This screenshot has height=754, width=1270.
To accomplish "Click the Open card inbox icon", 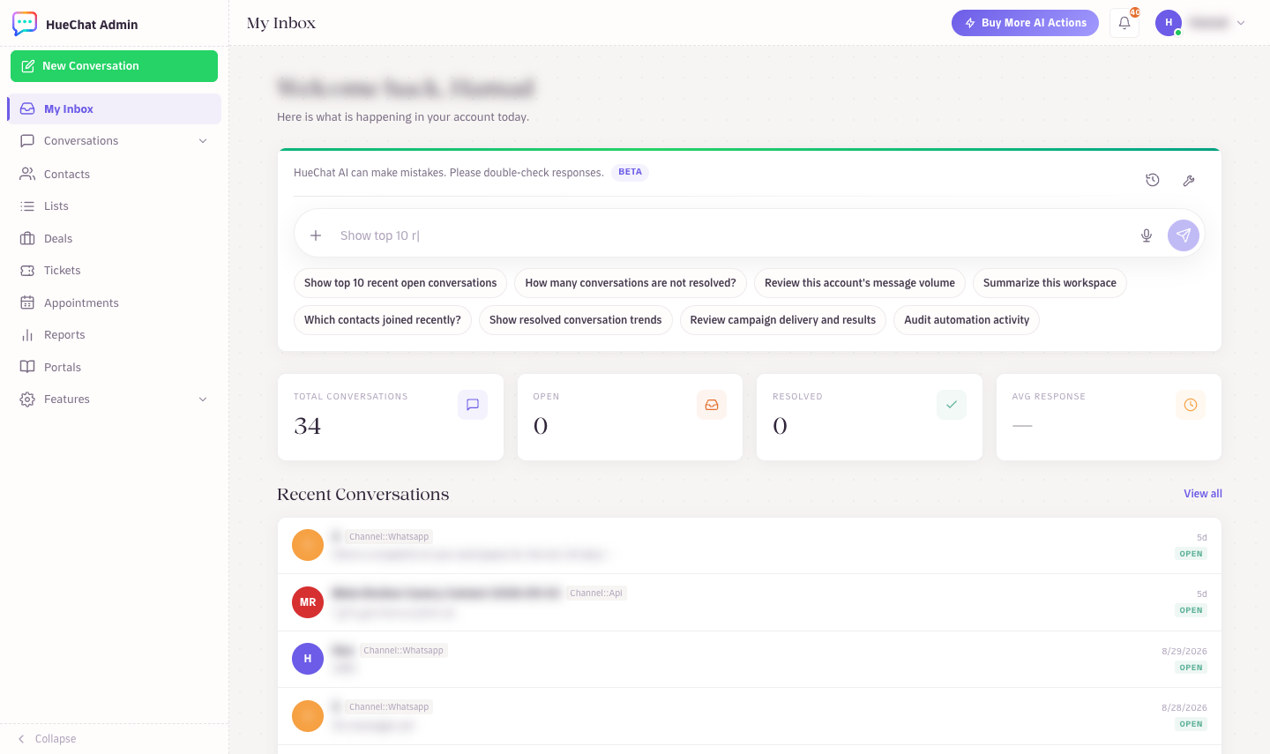I will 712,405.
